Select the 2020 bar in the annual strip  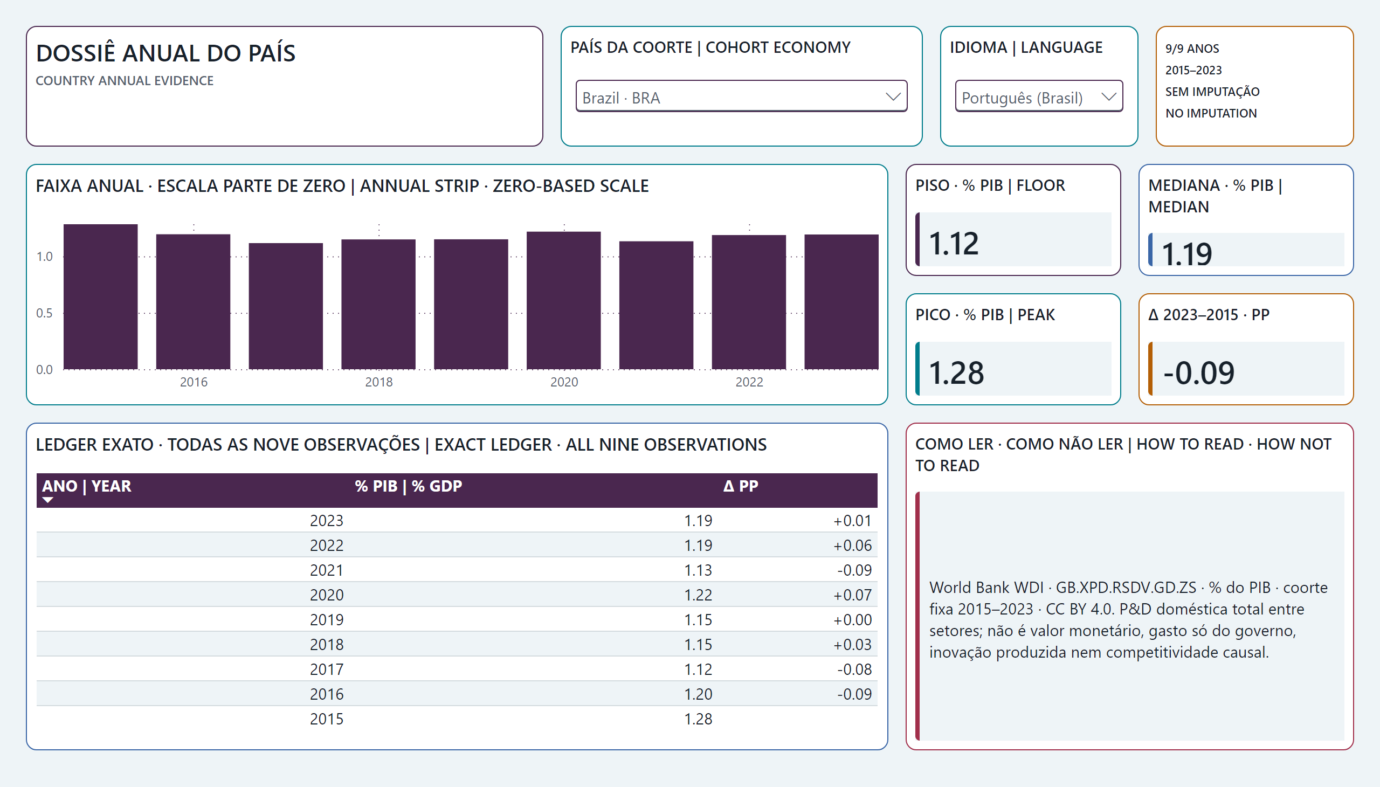pyautogui.click(x=563, y=301)
